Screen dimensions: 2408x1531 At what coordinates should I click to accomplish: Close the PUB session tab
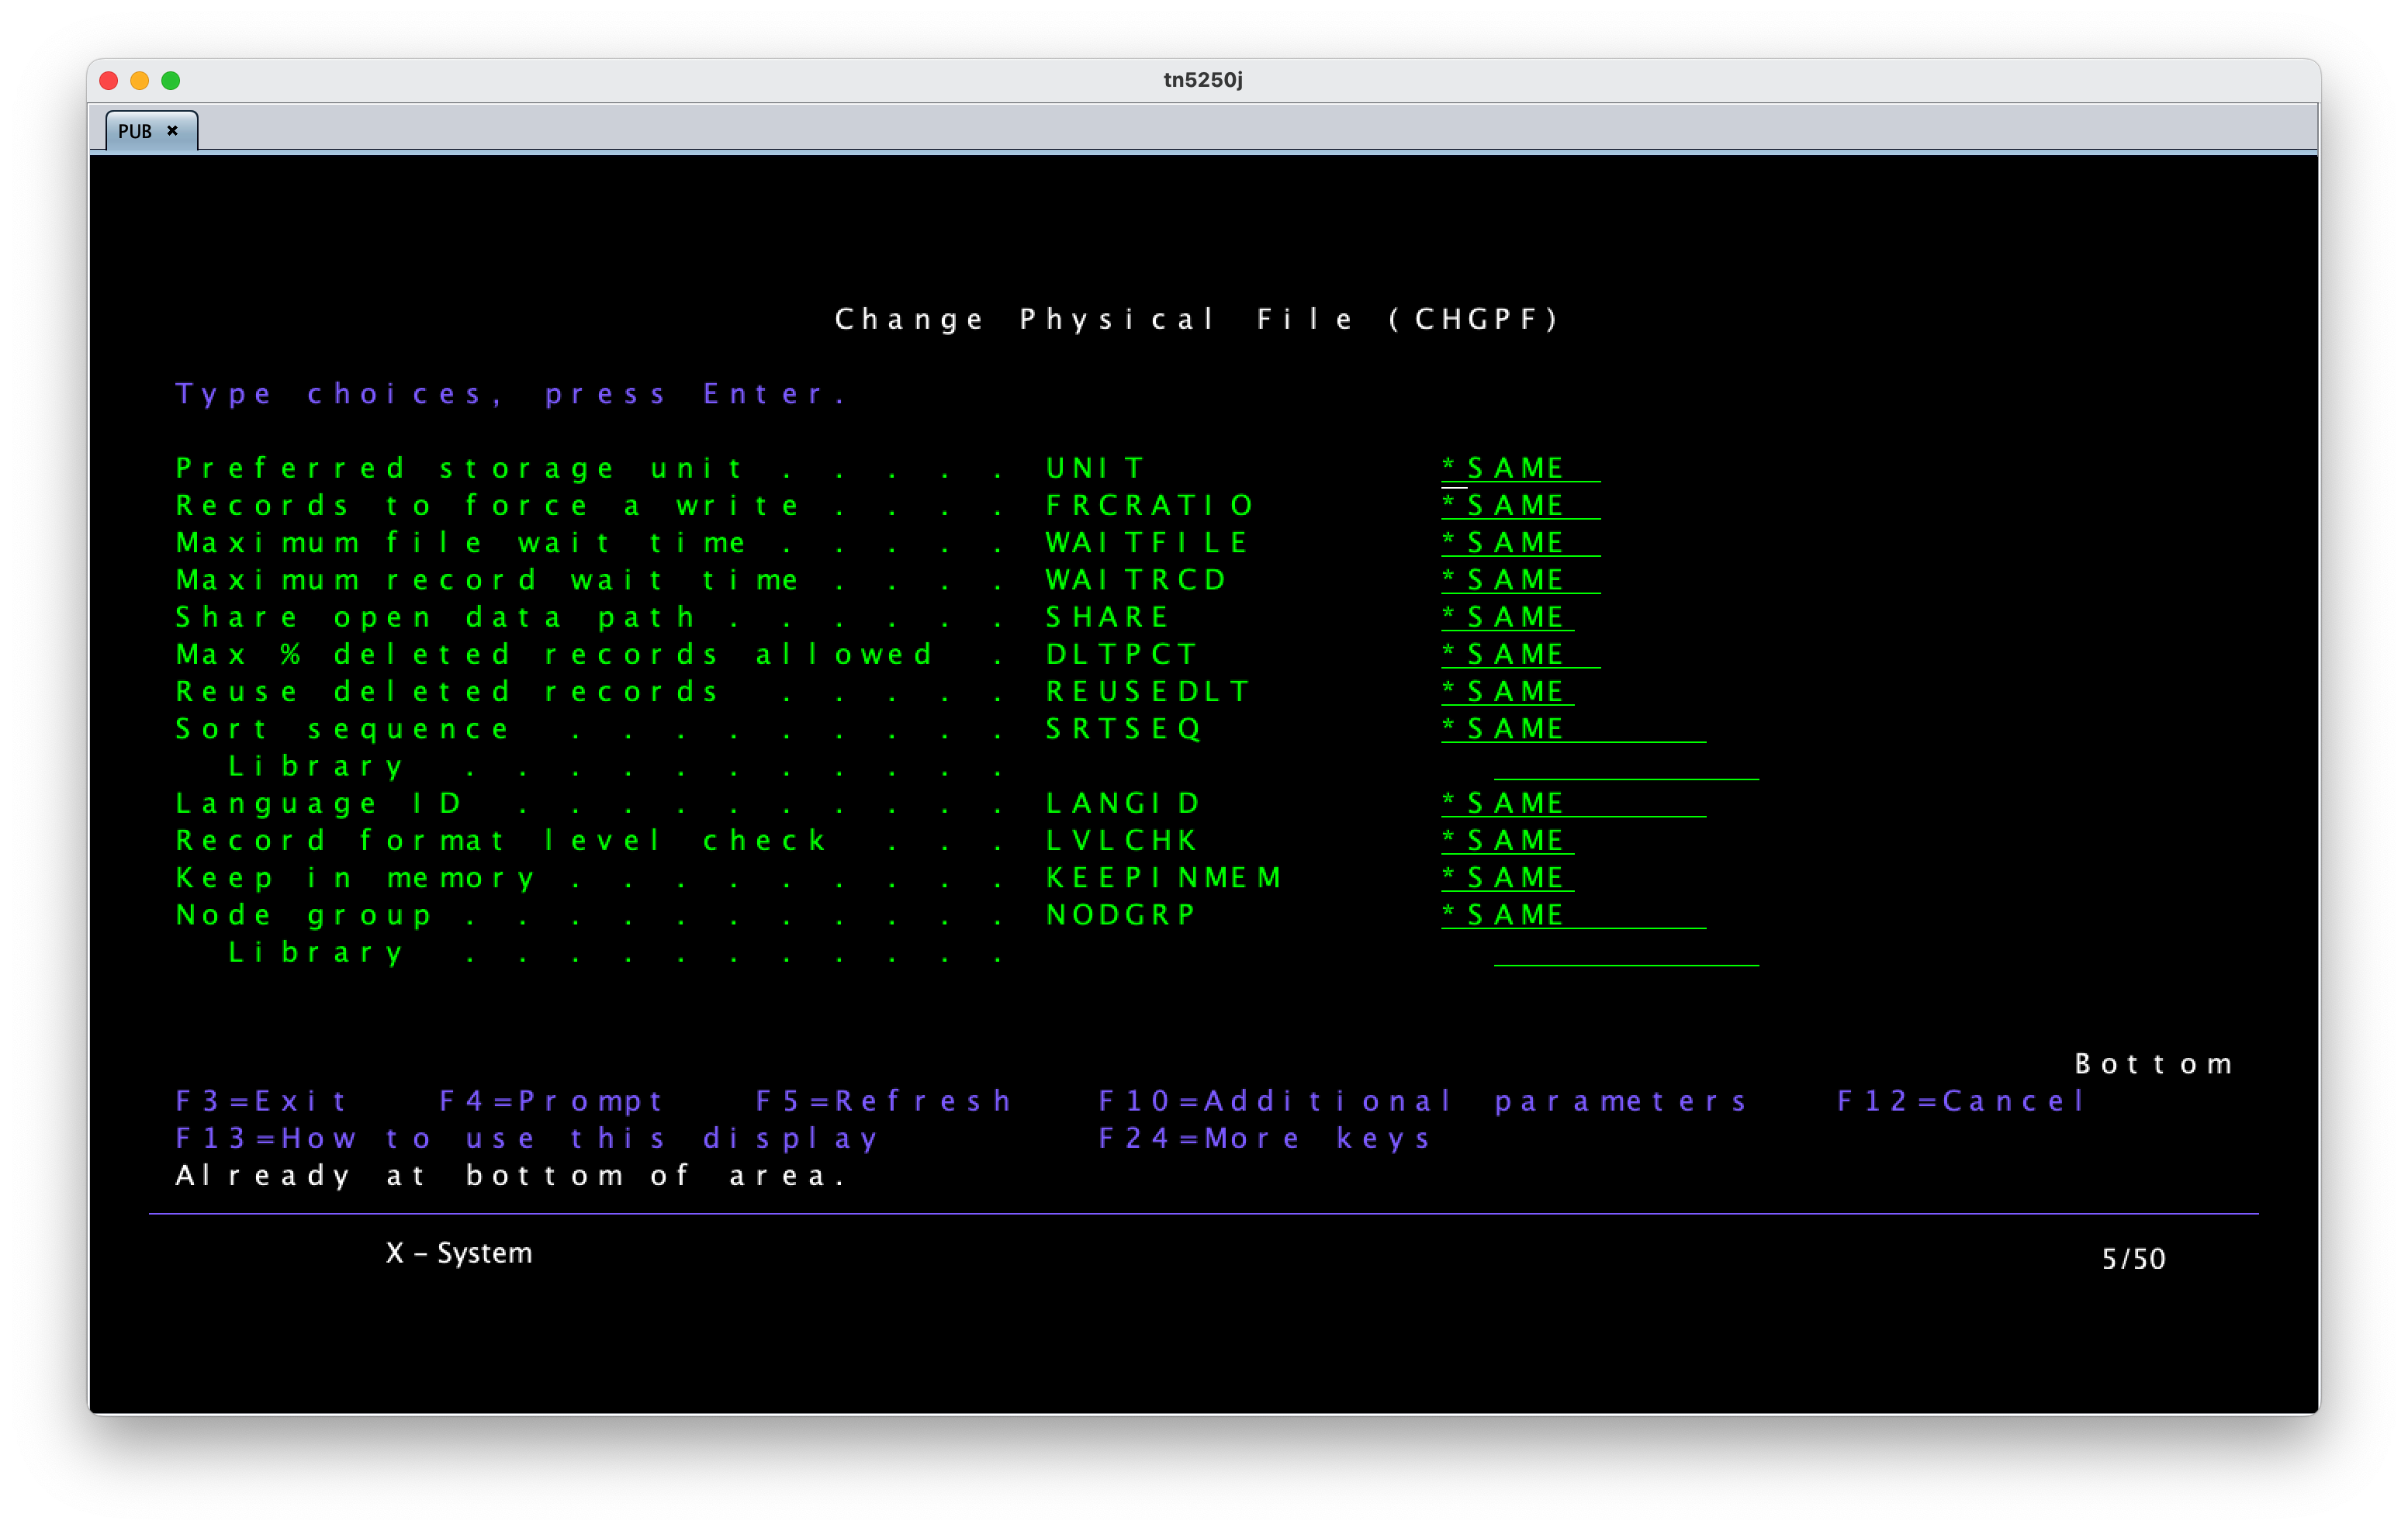coord(172,131)
